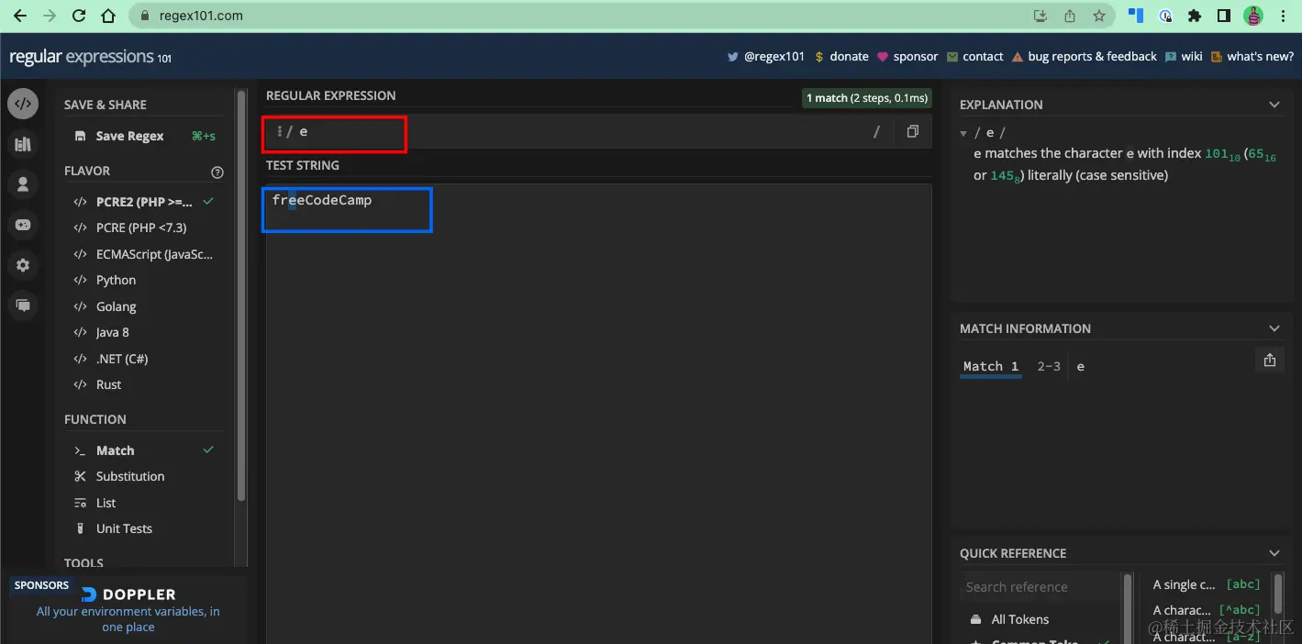1302x644 pixels.
Task: Export matches icon in Match Information
Action: pos(1270,361)
